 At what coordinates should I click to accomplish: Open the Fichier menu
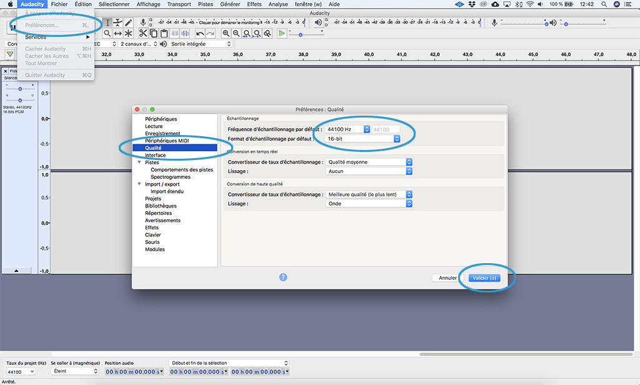coord(59,4)
